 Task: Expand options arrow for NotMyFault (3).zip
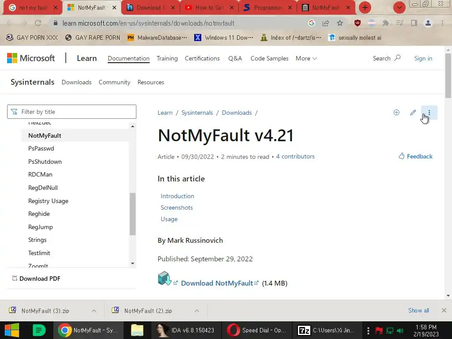94,311
